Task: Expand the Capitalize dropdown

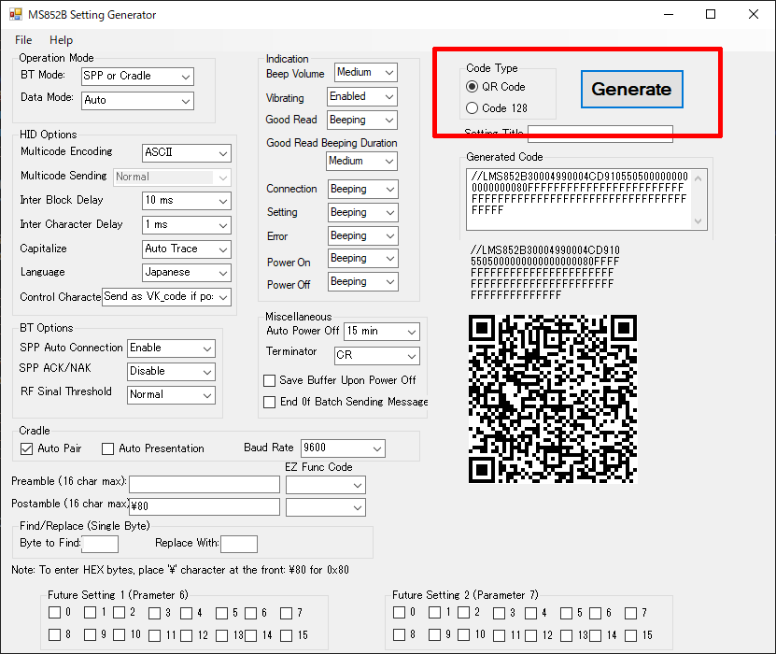Action: pyautogui.click(x=187, y=249)
